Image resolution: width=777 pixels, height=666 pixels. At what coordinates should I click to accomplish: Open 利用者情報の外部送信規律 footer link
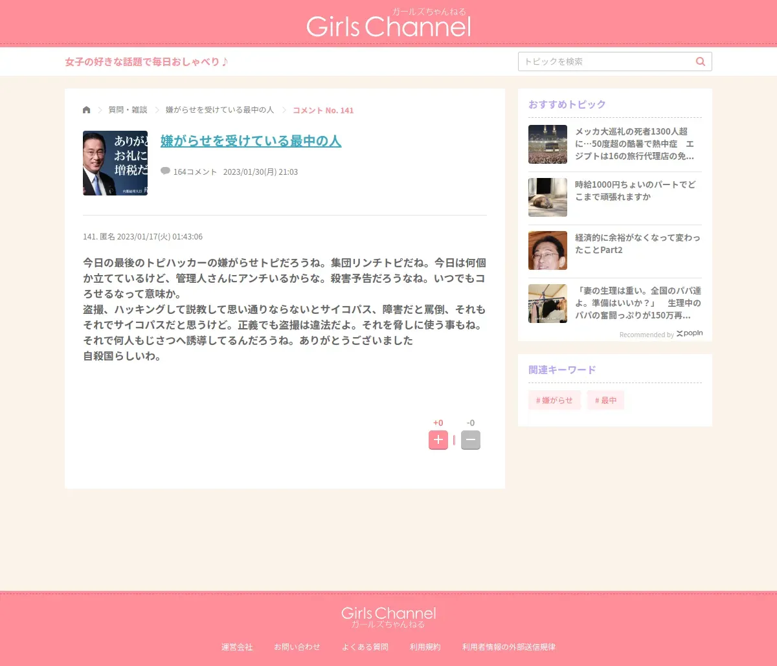click(509, 647)
